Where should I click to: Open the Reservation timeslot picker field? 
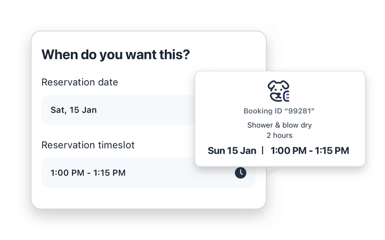coord(148,173)
